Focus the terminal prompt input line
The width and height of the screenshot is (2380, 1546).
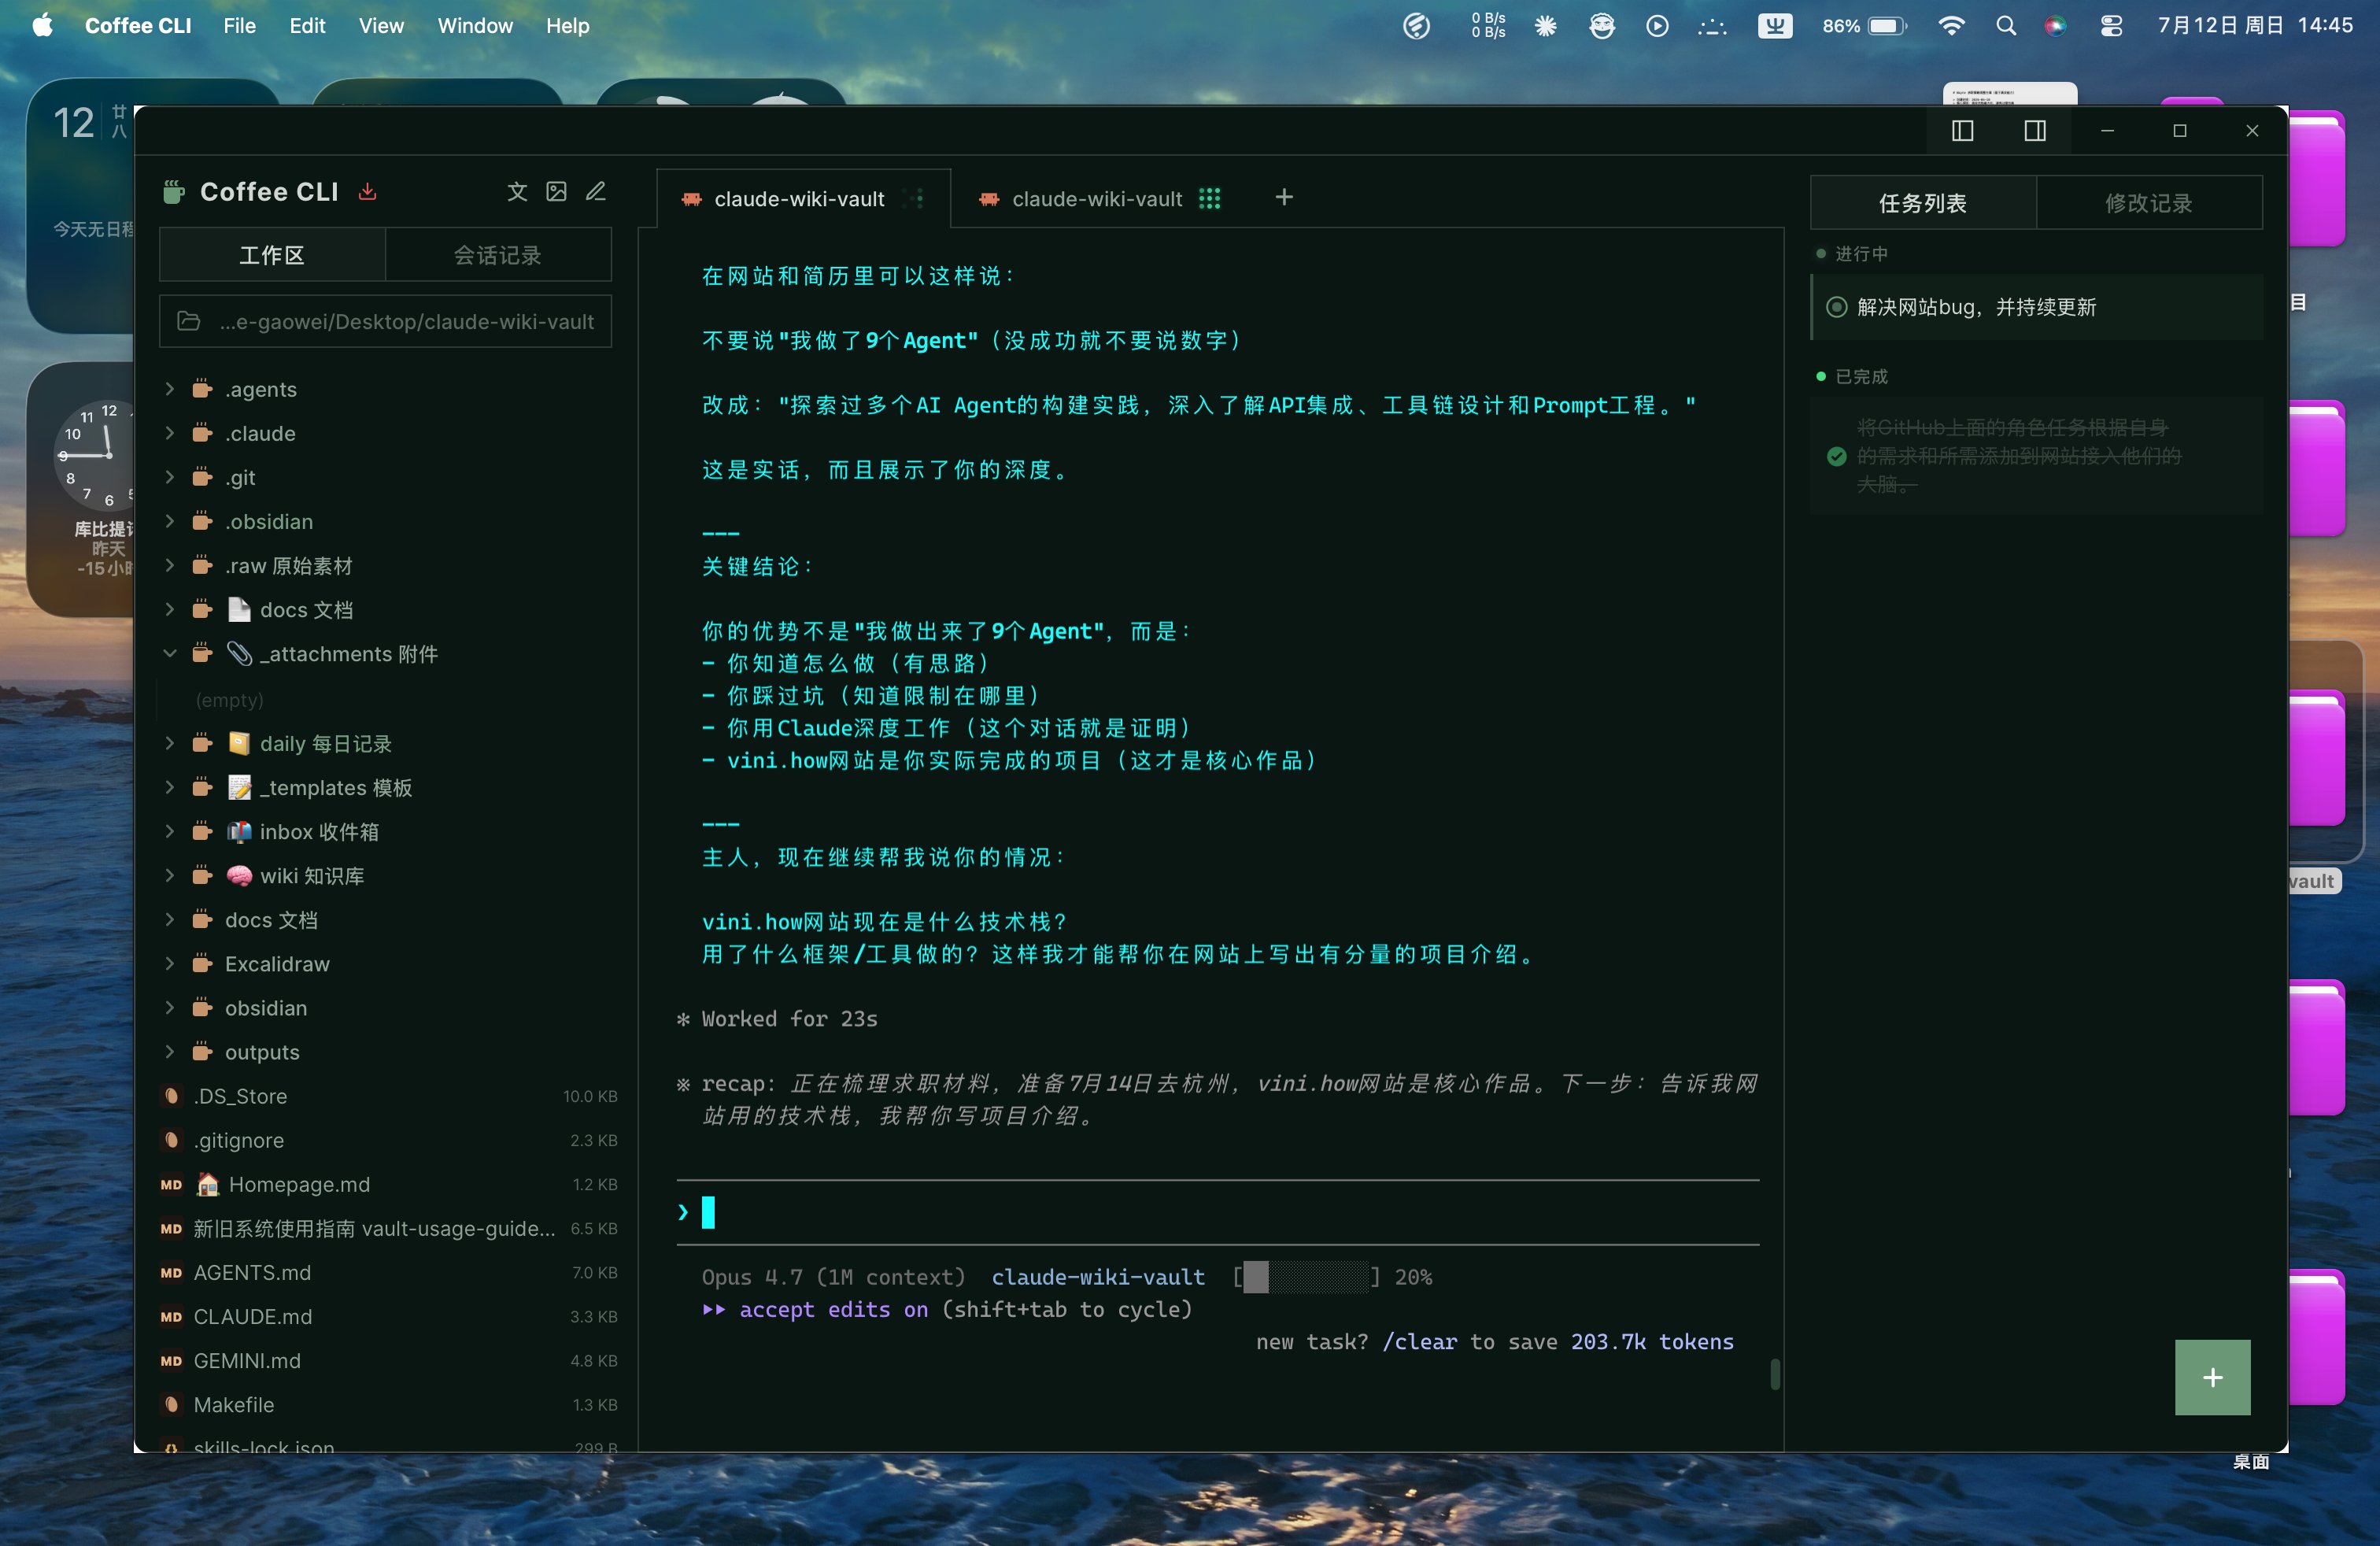1217,1212
